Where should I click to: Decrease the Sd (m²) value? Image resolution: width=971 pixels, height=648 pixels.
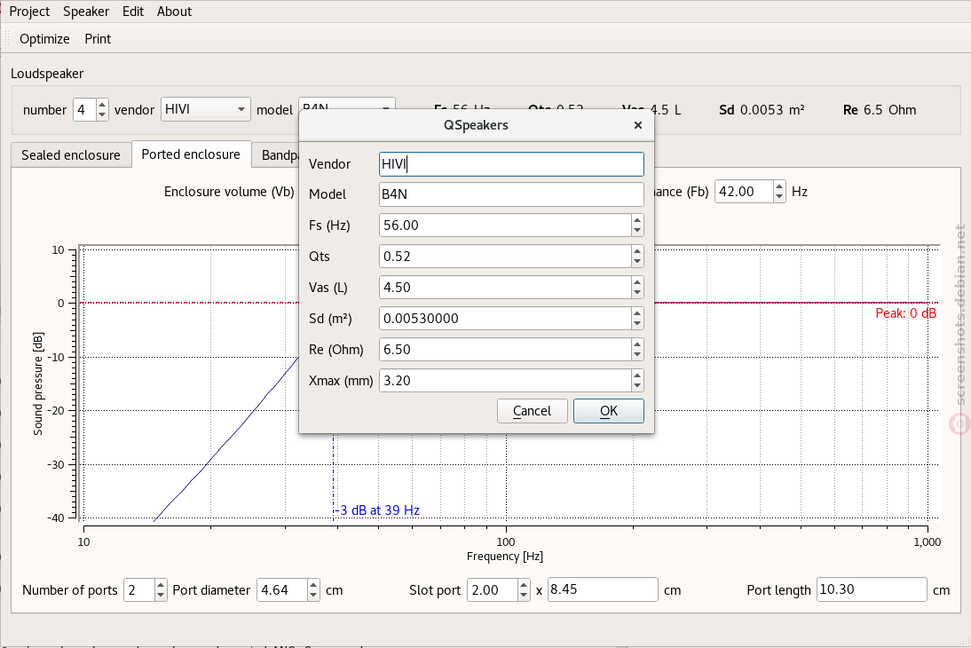tap(637, 324)
